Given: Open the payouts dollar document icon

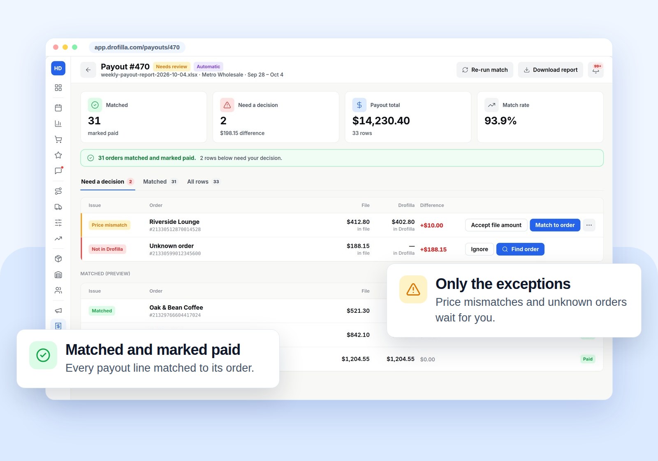Looking at the screenshot, I should pyautogui.click(x=58, y=326).
